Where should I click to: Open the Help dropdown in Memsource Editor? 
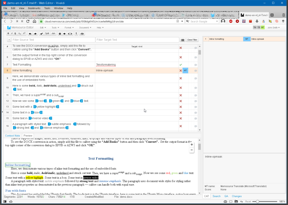100,28
